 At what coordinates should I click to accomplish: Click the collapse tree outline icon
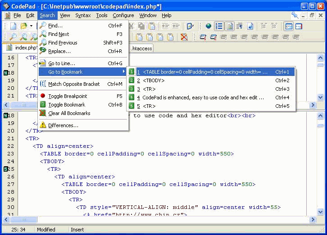pyautogui.click(x=264, y=26)
